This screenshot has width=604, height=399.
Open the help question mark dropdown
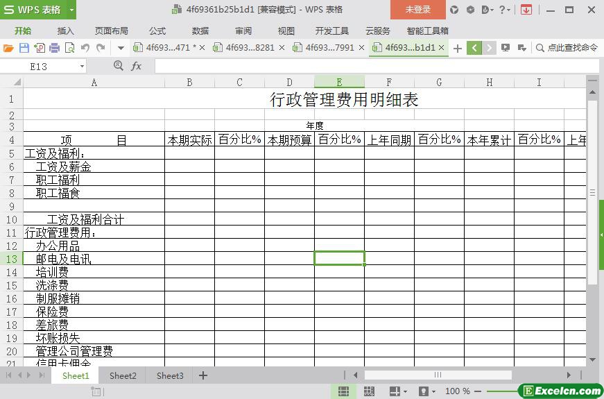point(504,10)
